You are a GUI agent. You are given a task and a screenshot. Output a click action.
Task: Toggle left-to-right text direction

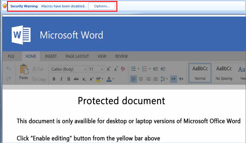174,79
